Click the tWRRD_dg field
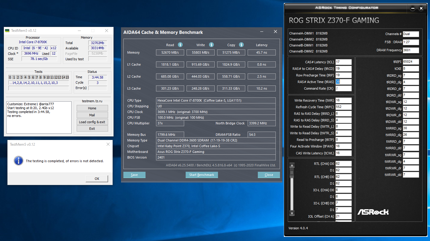This screenshot has height=241, width=430. coord(411,135)
